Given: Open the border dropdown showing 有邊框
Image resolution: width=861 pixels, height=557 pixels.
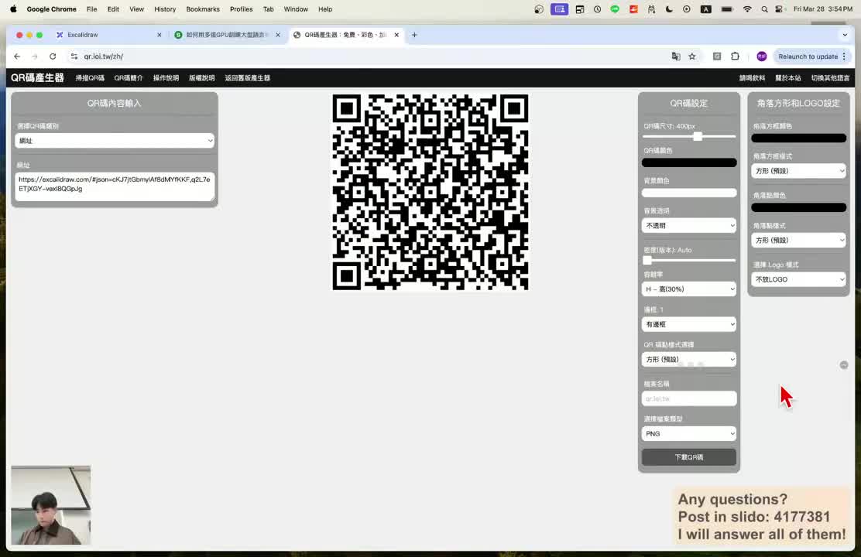Looking at the screenshot, I should pyautogui.click(x=689, y=324).
